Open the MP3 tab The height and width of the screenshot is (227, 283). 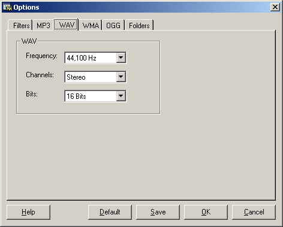tap(43, 25)
